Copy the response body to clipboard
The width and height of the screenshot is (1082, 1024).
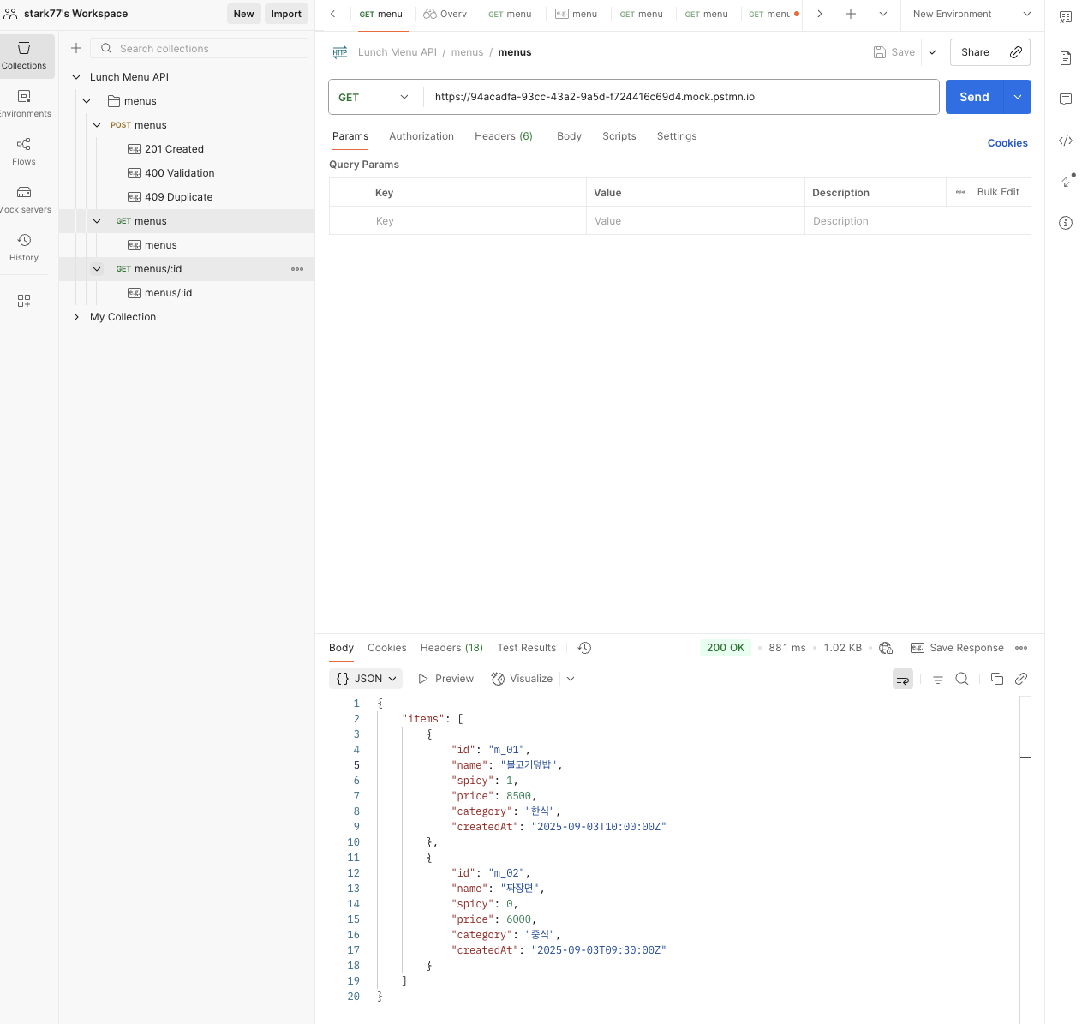pos(997,679)
